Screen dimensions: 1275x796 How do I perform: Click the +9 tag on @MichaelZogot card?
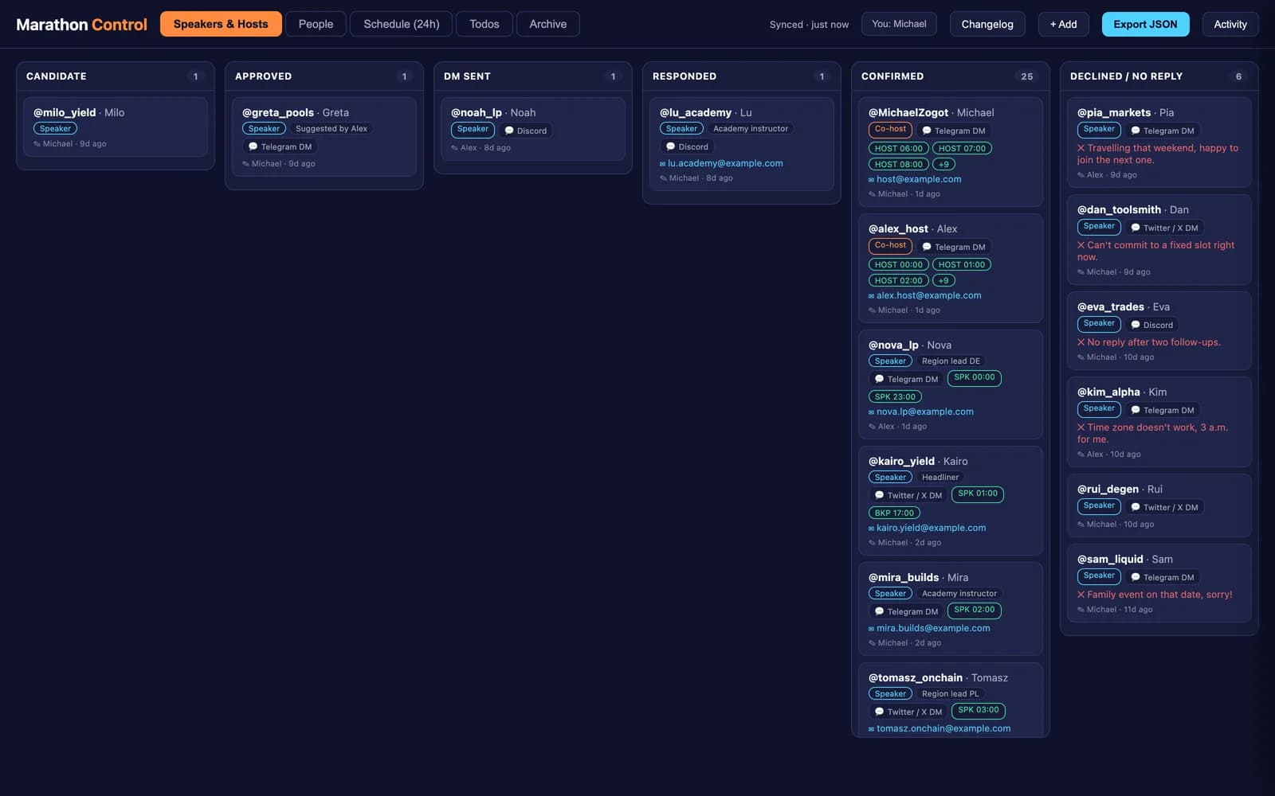[x=943, y=164]
